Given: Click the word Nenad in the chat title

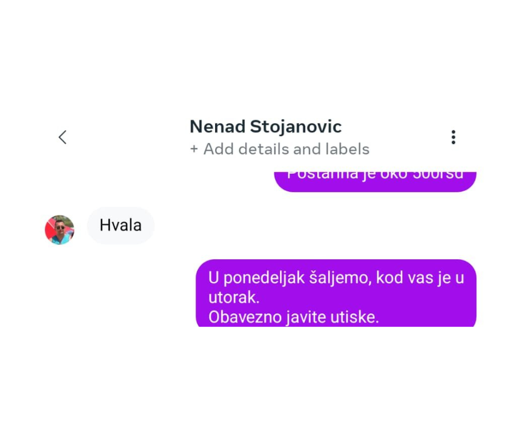Looking at the screenshot, I should [218, 126].
